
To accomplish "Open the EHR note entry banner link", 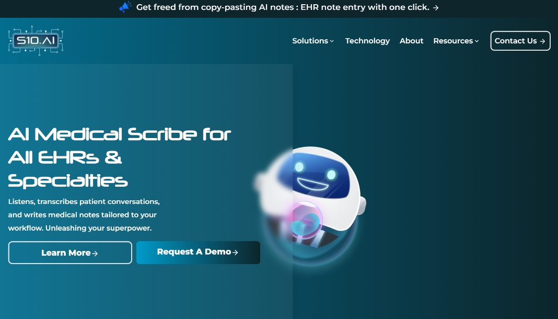I will [x=287, y=7].
